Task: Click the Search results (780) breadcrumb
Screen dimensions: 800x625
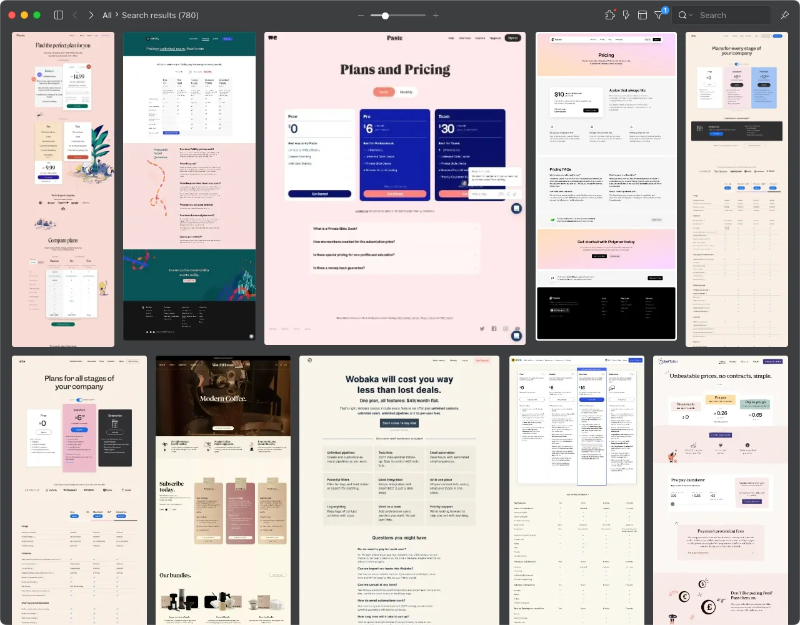Action: [160, 15]
